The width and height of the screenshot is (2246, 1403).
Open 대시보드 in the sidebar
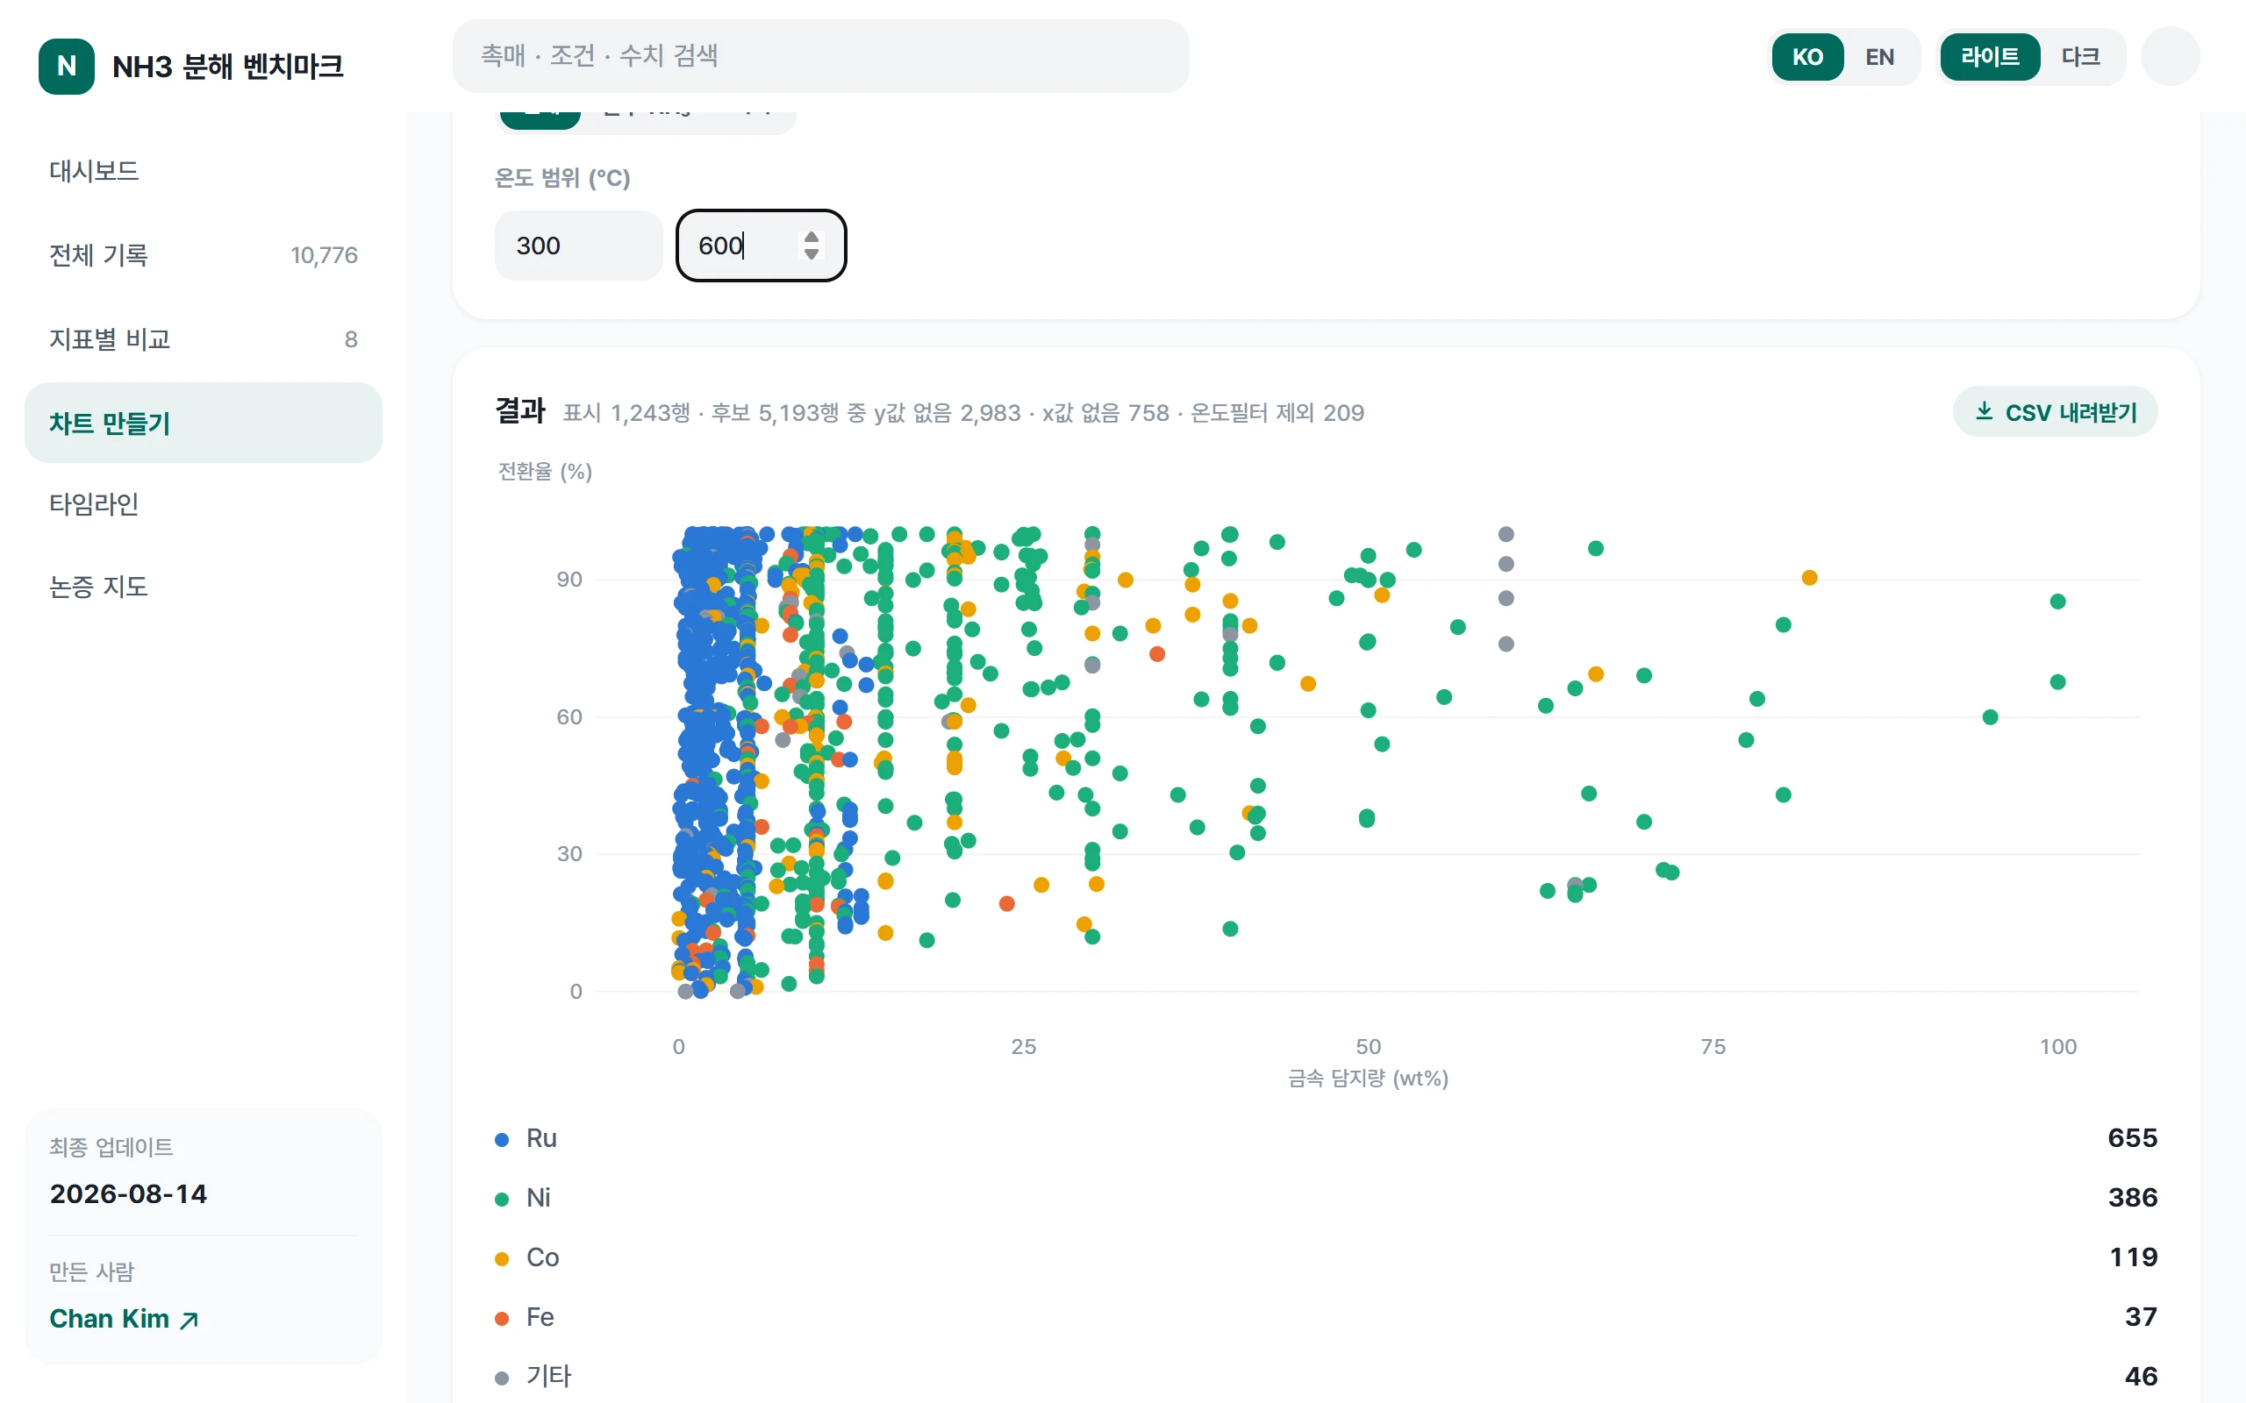tap(204, 171)
